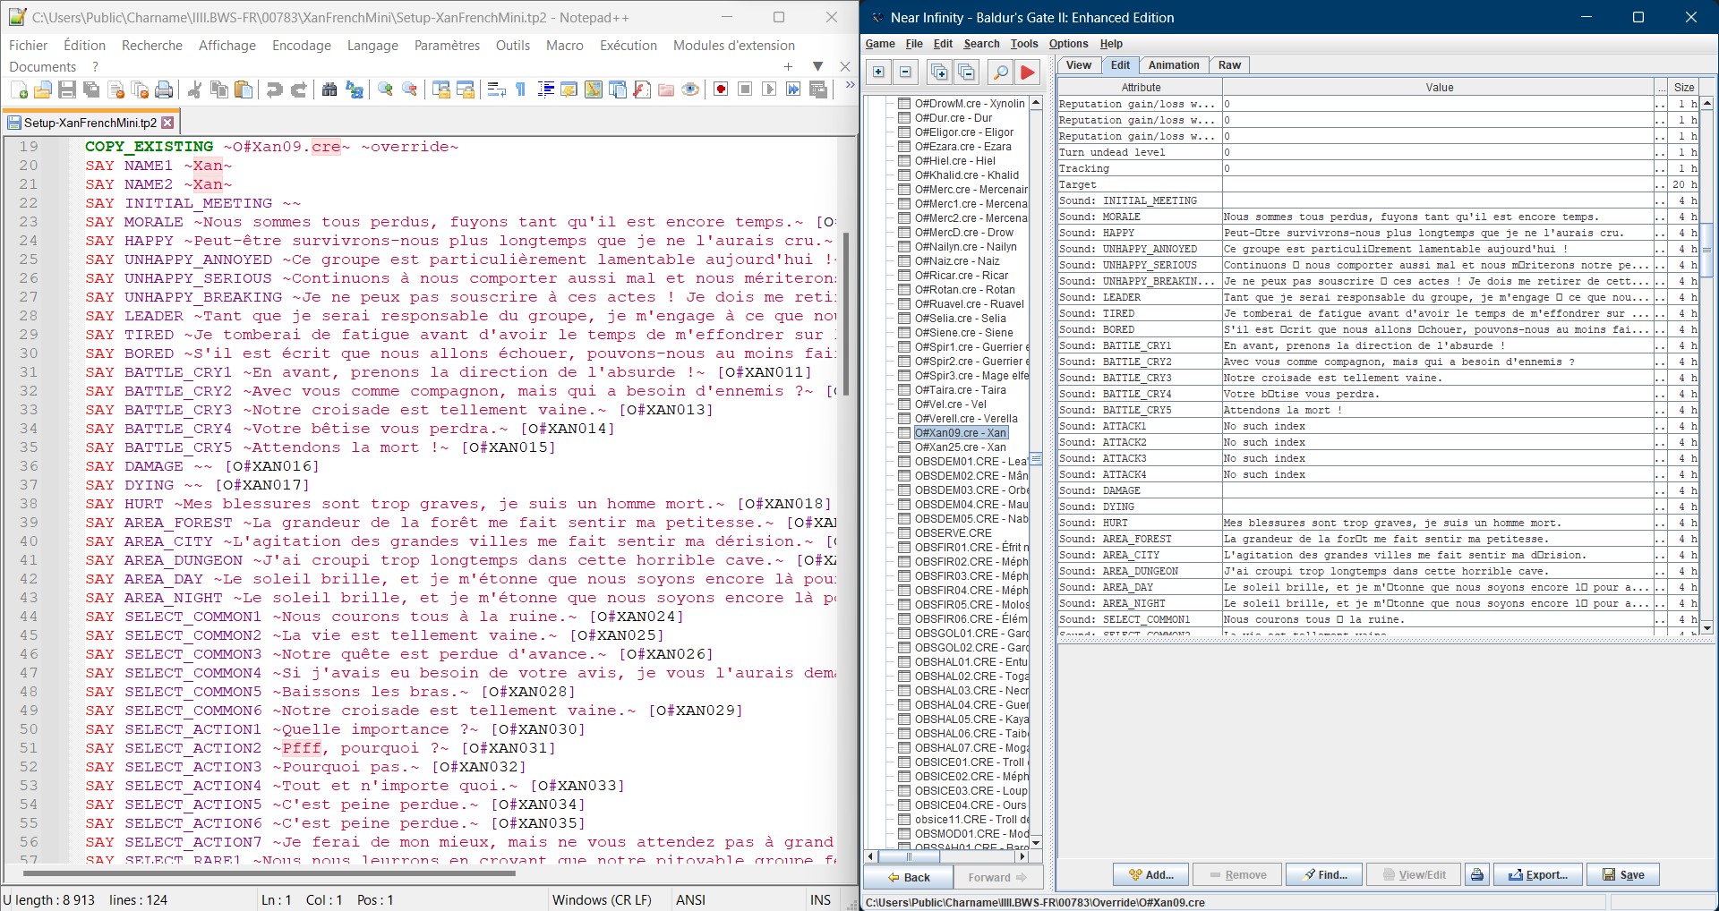This screenshot has height=911, width=1719.
Task: Launch game with the red play arrow
Action: (x=1028, y=72)
